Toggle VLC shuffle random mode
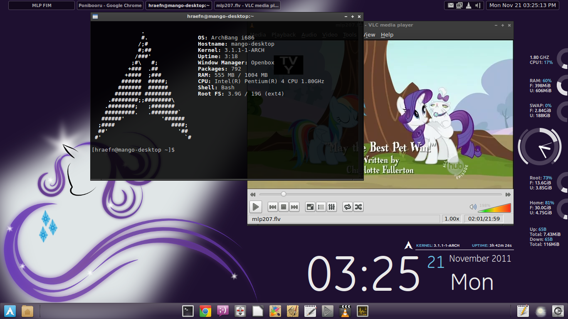This screenshot has height=319, width=568. click(358, 207)
